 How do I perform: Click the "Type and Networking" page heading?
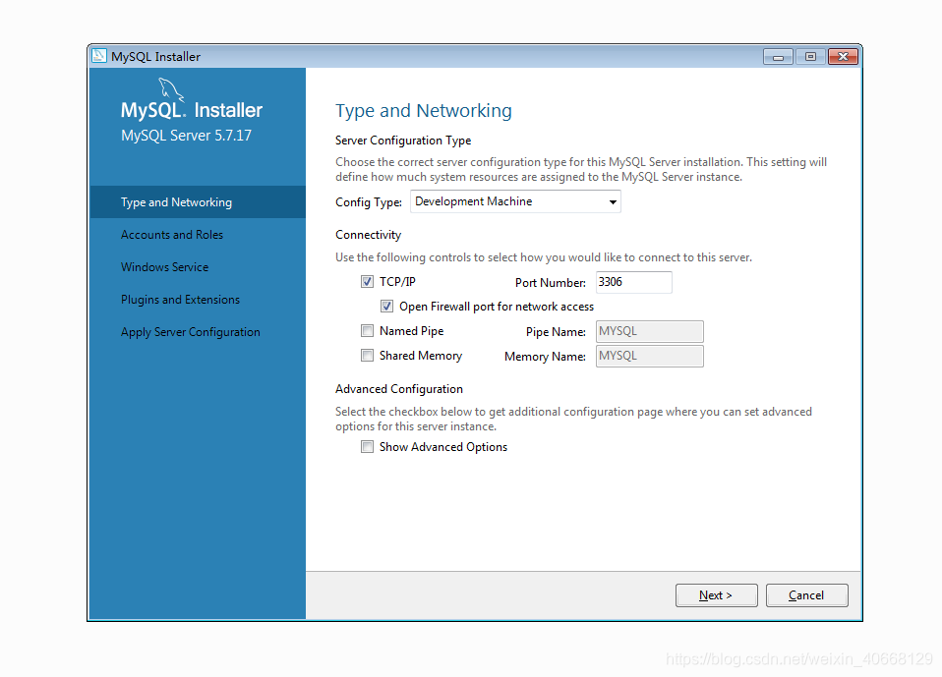pos(424,110)
